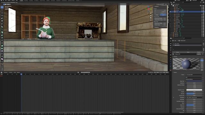
Task: Open the timeline Playback menu
Action: click(x=6, y=73)
